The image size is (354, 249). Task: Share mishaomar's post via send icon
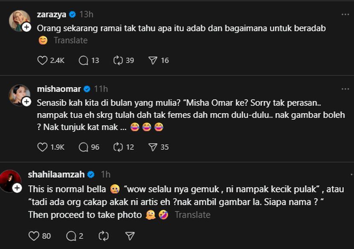[153, 147]
